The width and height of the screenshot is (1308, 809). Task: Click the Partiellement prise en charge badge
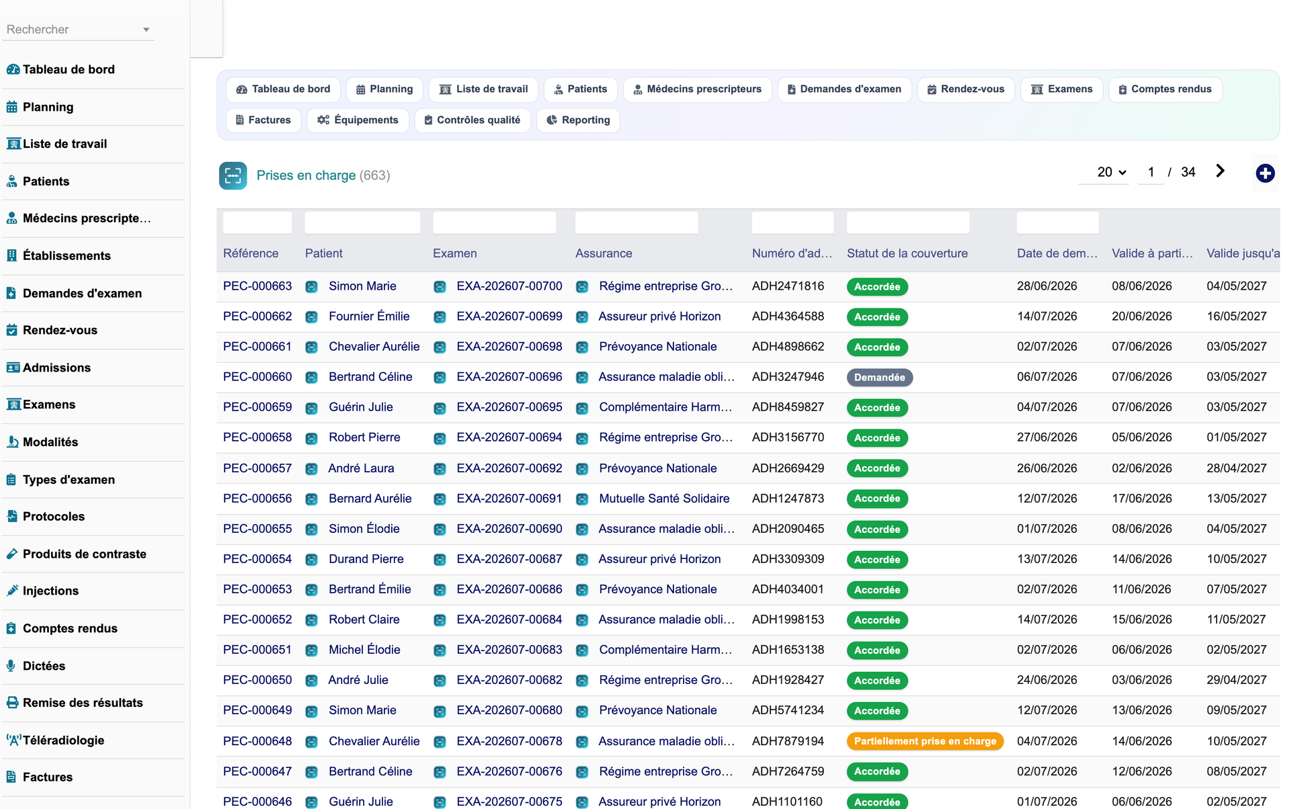point(925,741)
